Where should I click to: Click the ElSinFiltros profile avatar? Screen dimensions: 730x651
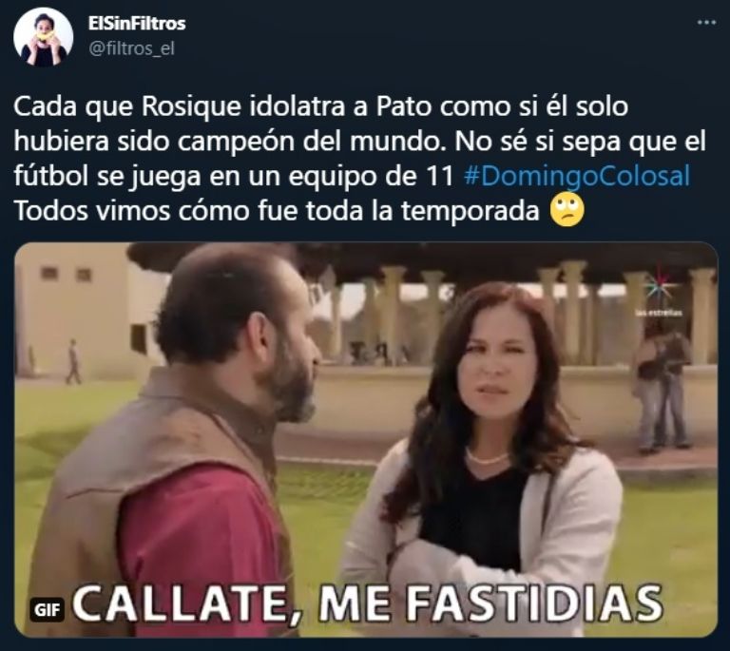click(44, 36)
